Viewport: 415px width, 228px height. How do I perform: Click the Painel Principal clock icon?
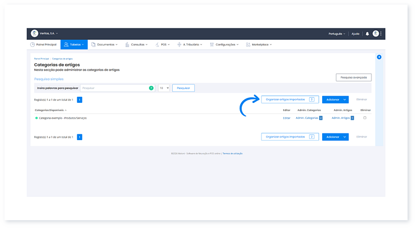33,44
